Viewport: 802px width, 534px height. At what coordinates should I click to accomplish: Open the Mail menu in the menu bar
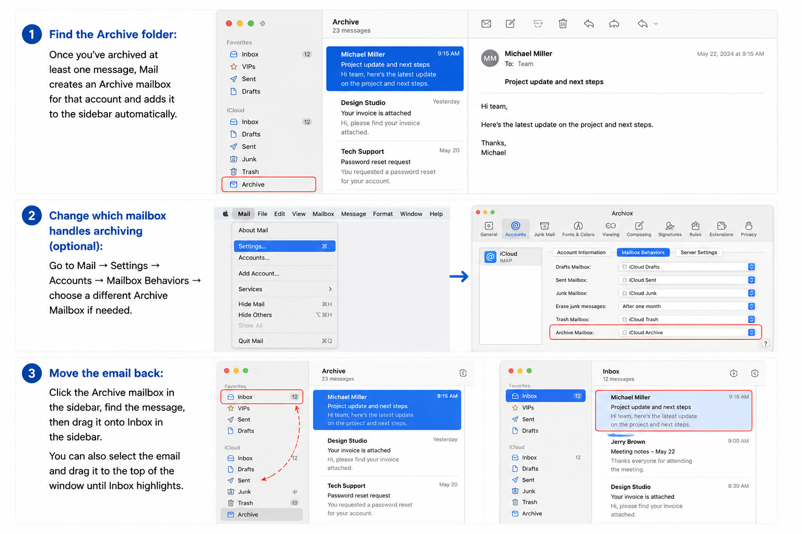(244, 214)
